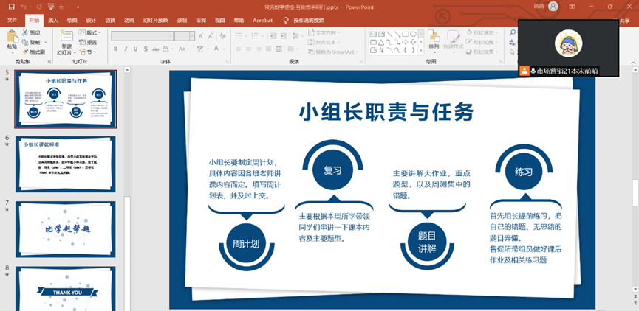
Task: Click the Cut (剪切) scissors icon
Action: tap(26, 32)
